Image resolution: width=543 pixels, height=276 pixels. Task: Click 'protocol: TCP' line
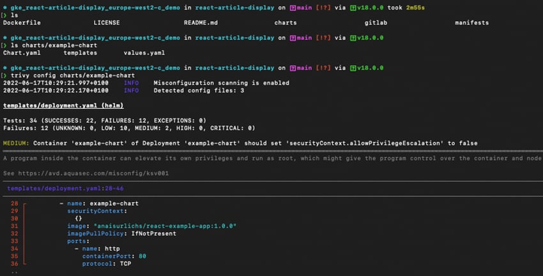(x=107, y=264)
